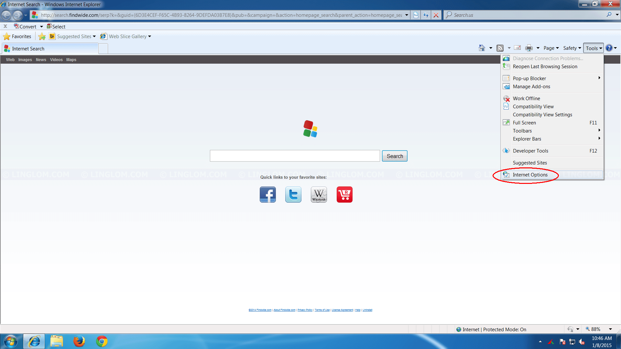
Task: Click the Pop-up Blocker submenu arrow
Action: [x=599, y=78]
